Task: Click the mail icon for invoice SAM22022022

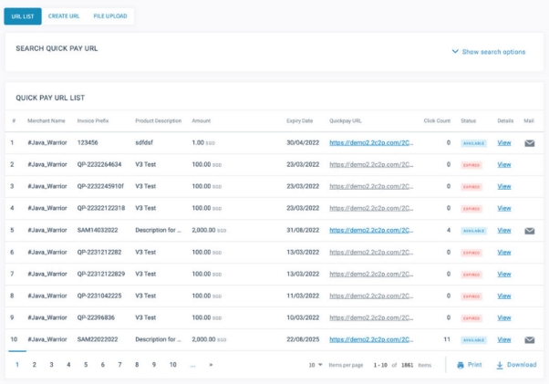Action: pos(529,339)
